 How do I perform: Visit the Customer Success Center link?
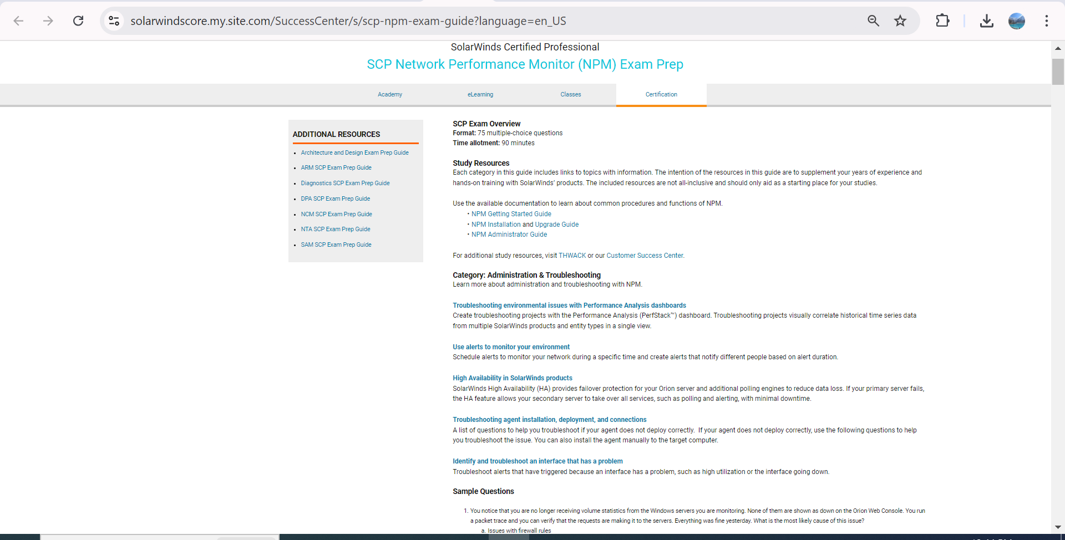645,256
